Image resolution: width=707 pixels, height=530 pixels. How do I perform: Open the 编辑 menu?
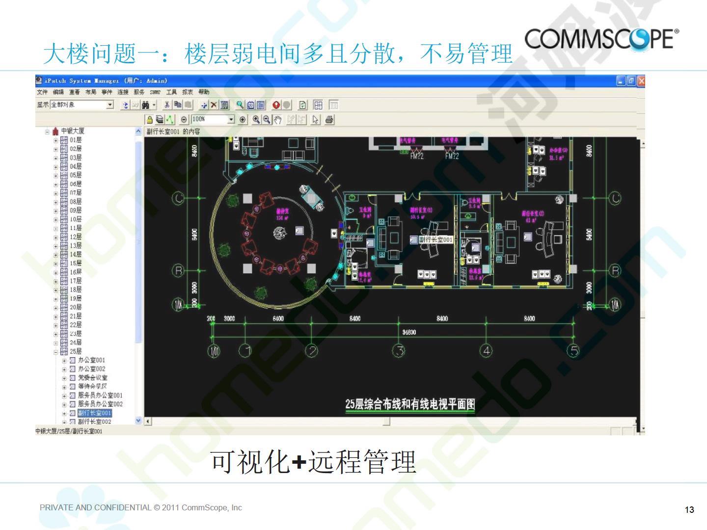58,92
